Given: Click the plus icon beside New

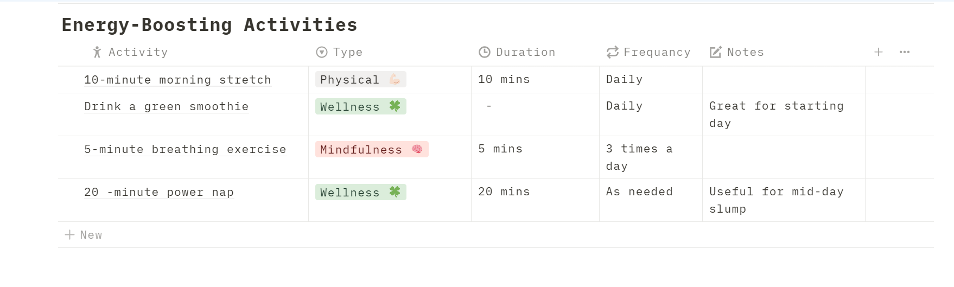Looking at the screenshot, I should click(x=69, y=235).
